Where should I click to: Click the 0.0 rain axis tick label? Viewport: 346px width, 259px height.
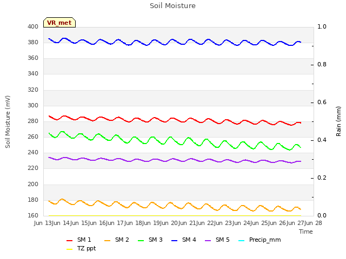(322, 215)
